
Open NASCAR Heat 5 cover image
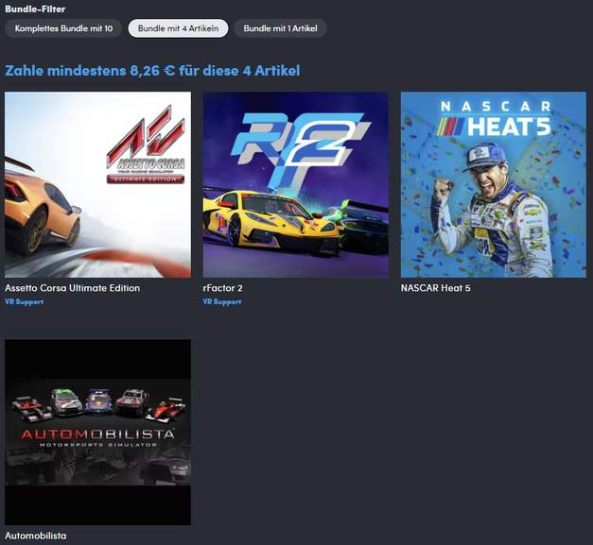click(494, 185)
